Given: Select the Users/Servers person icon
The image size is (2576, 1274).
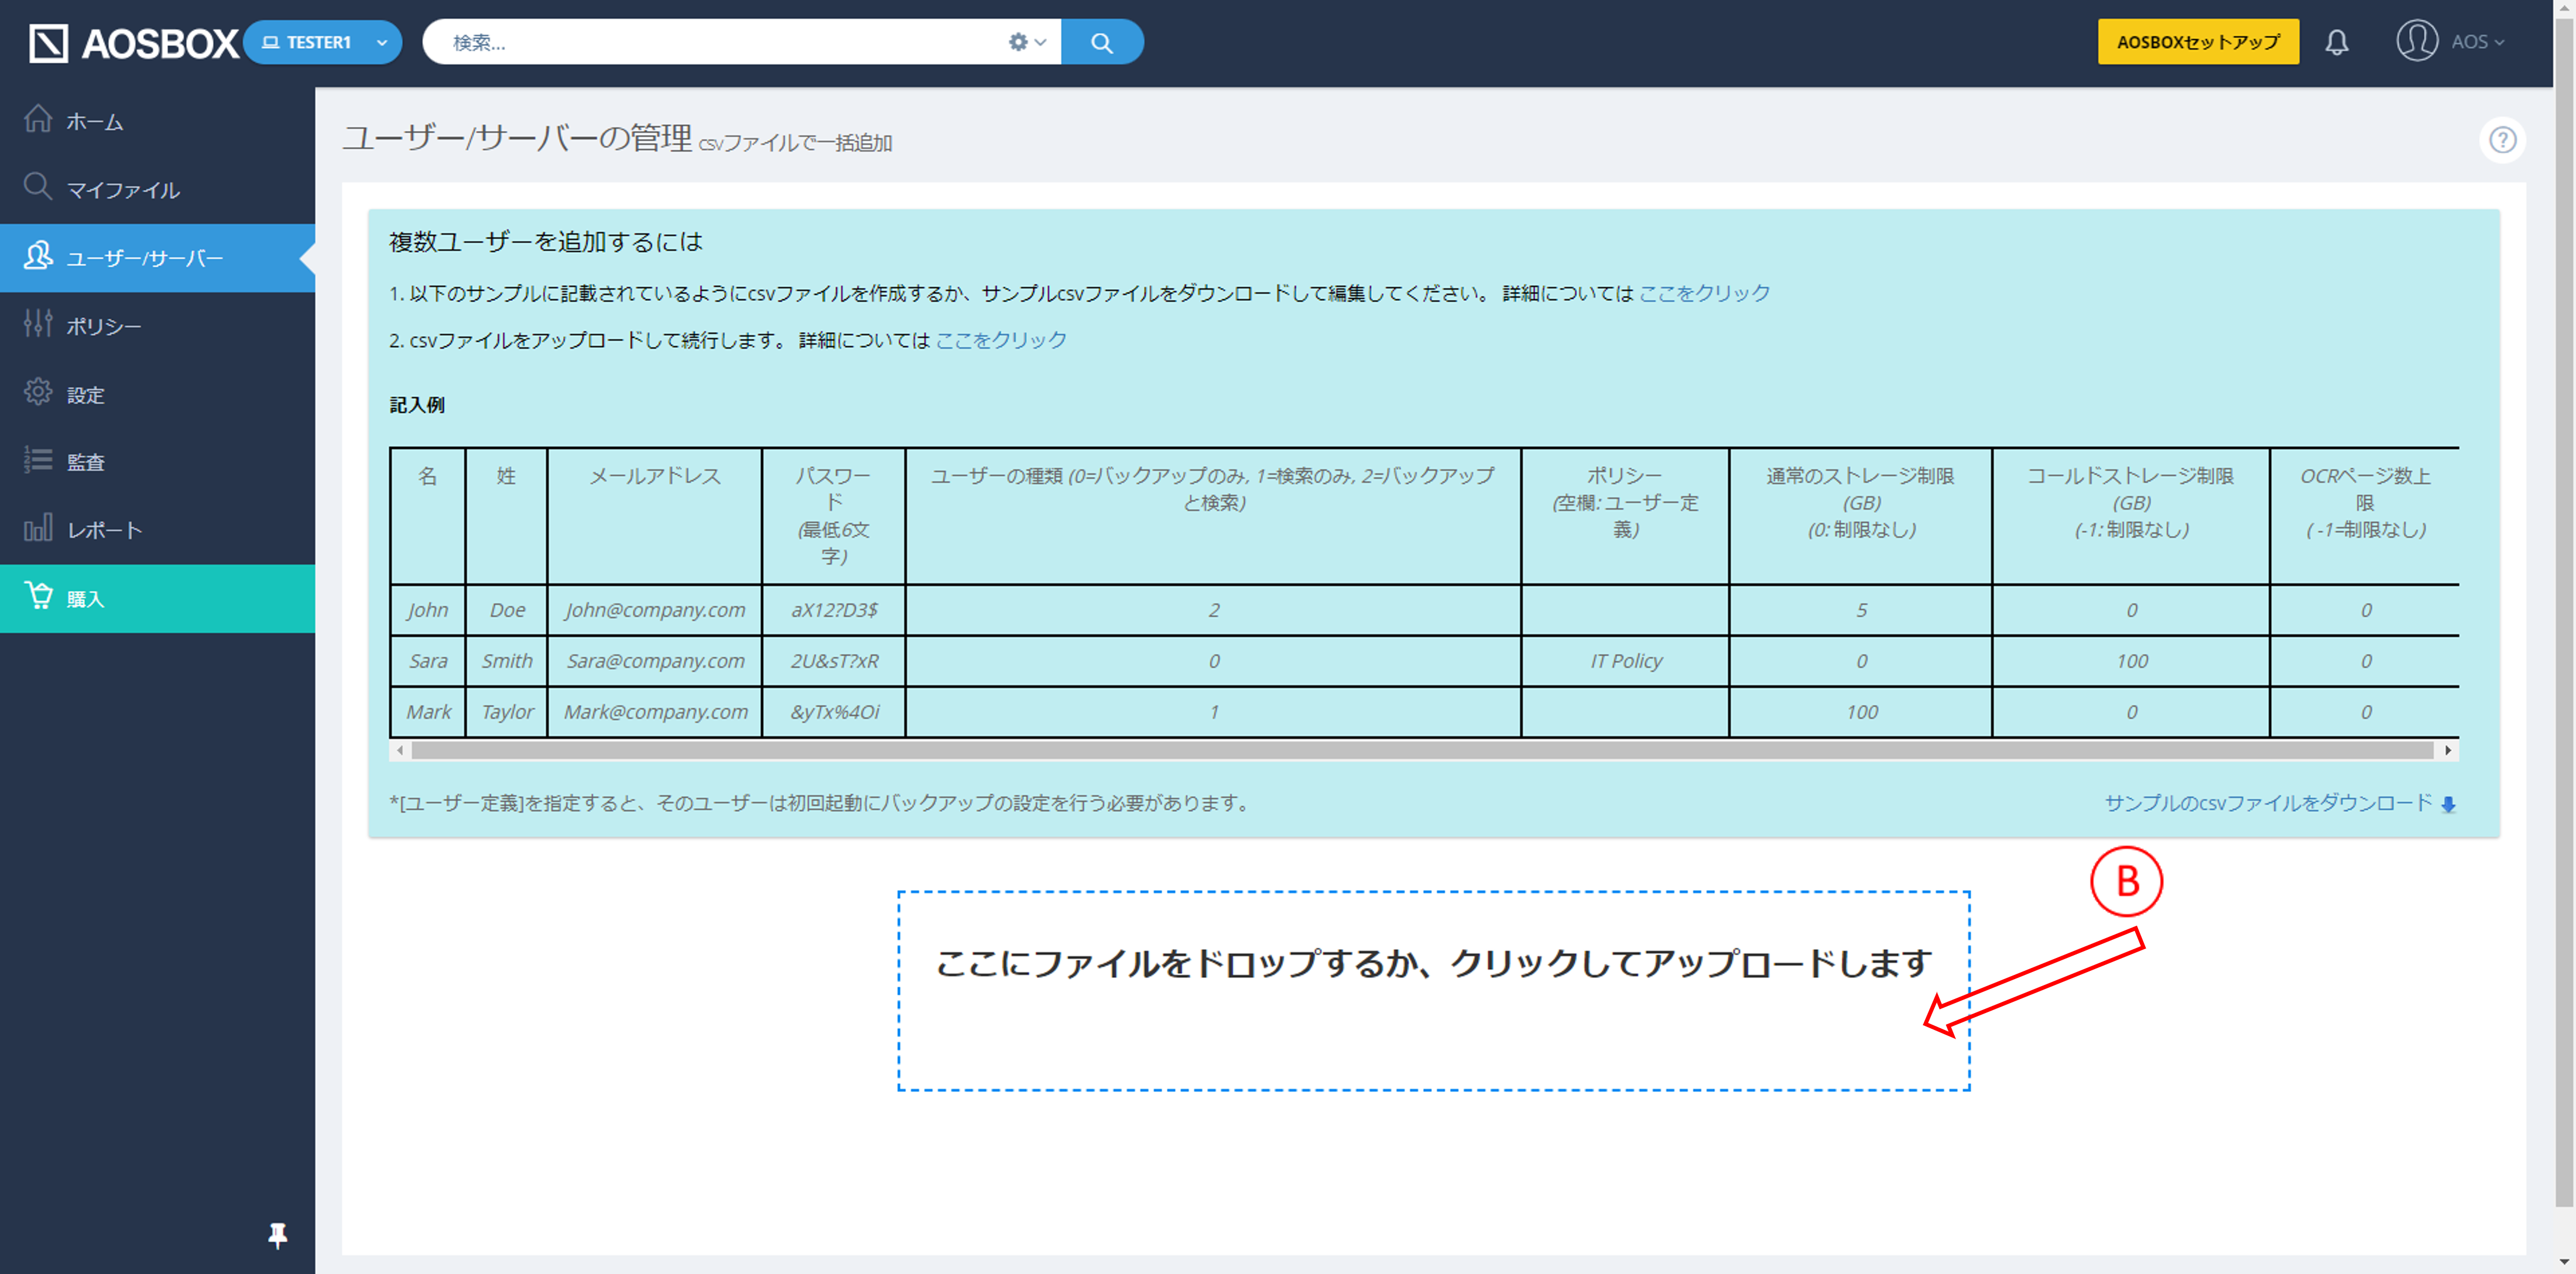Looking at the screenshot, I should 38,256.
